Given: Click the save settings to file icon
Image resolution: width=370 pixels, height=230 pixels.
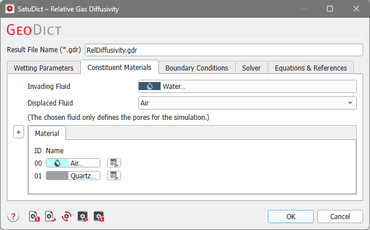Looking at the screenshot, I should point(34,216).
